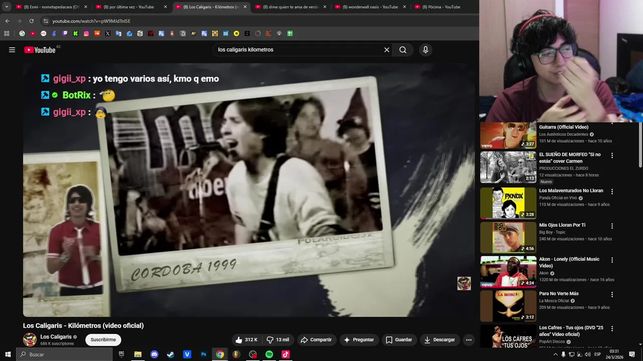The image size is (643, 361).
Task: View site information icon in address bar
Action: point(46,21)
